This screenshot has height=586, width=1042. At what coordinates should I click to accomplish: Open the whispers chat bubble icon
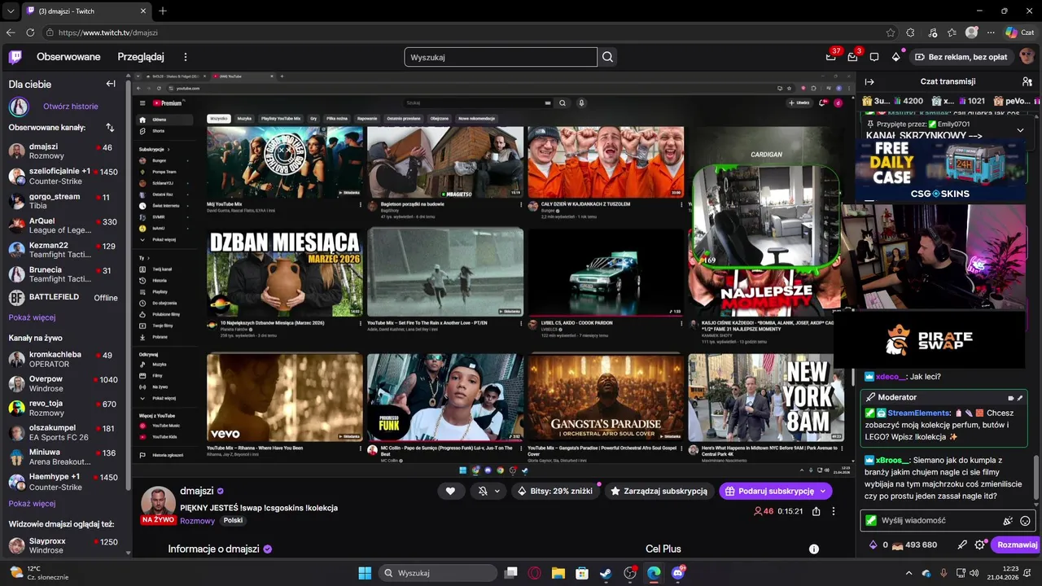pyautogui.click(x=874, y=57)
